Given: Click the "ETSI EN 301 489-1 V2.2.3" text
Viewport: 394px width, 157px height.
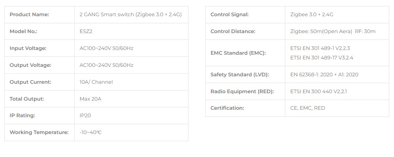Looking at the screenshot, I should point(320,48).
